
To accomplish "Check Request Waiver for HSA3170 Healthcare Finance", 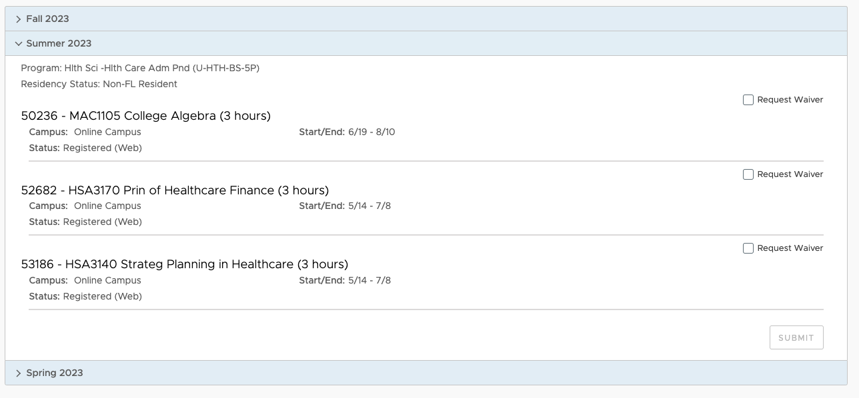I will point(748,174).
